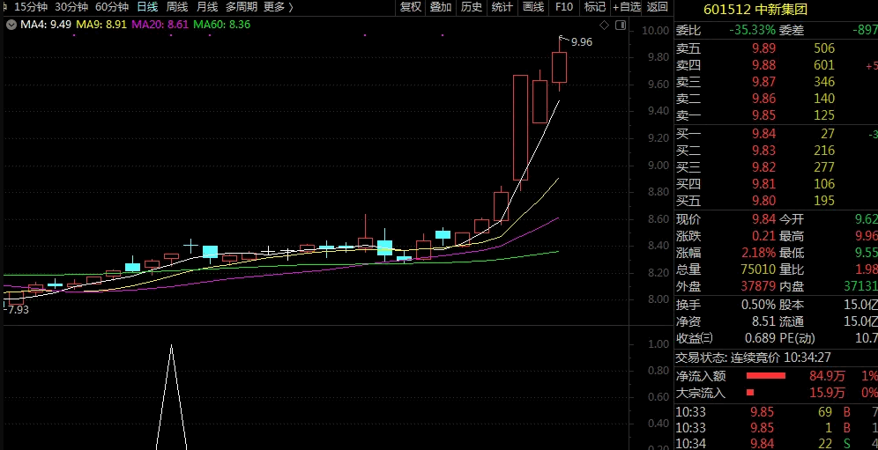Click the 总量 75010 value

tap(758, 269)
